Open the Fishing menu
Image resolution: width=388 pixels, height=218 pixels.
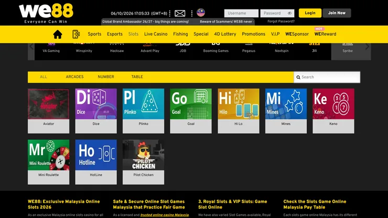click(x=180, y=34)
